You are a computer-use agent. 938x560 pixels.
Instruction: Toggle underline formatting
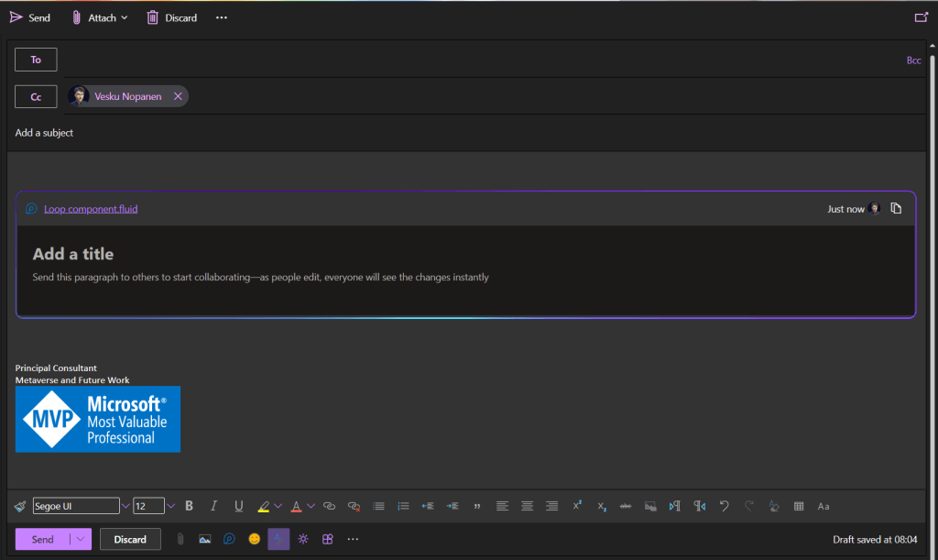(238, 506)
